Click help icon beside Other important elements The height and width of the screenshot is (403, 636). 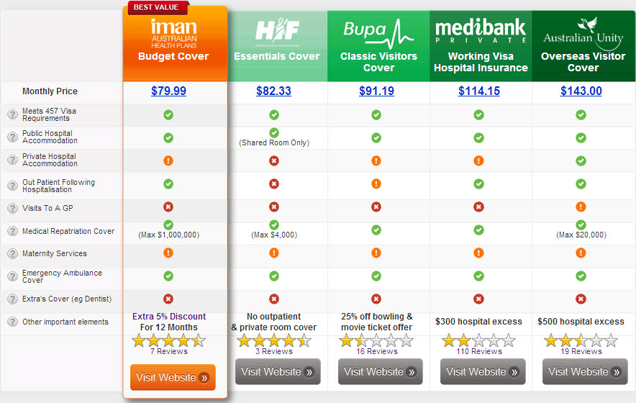(12, 322)
